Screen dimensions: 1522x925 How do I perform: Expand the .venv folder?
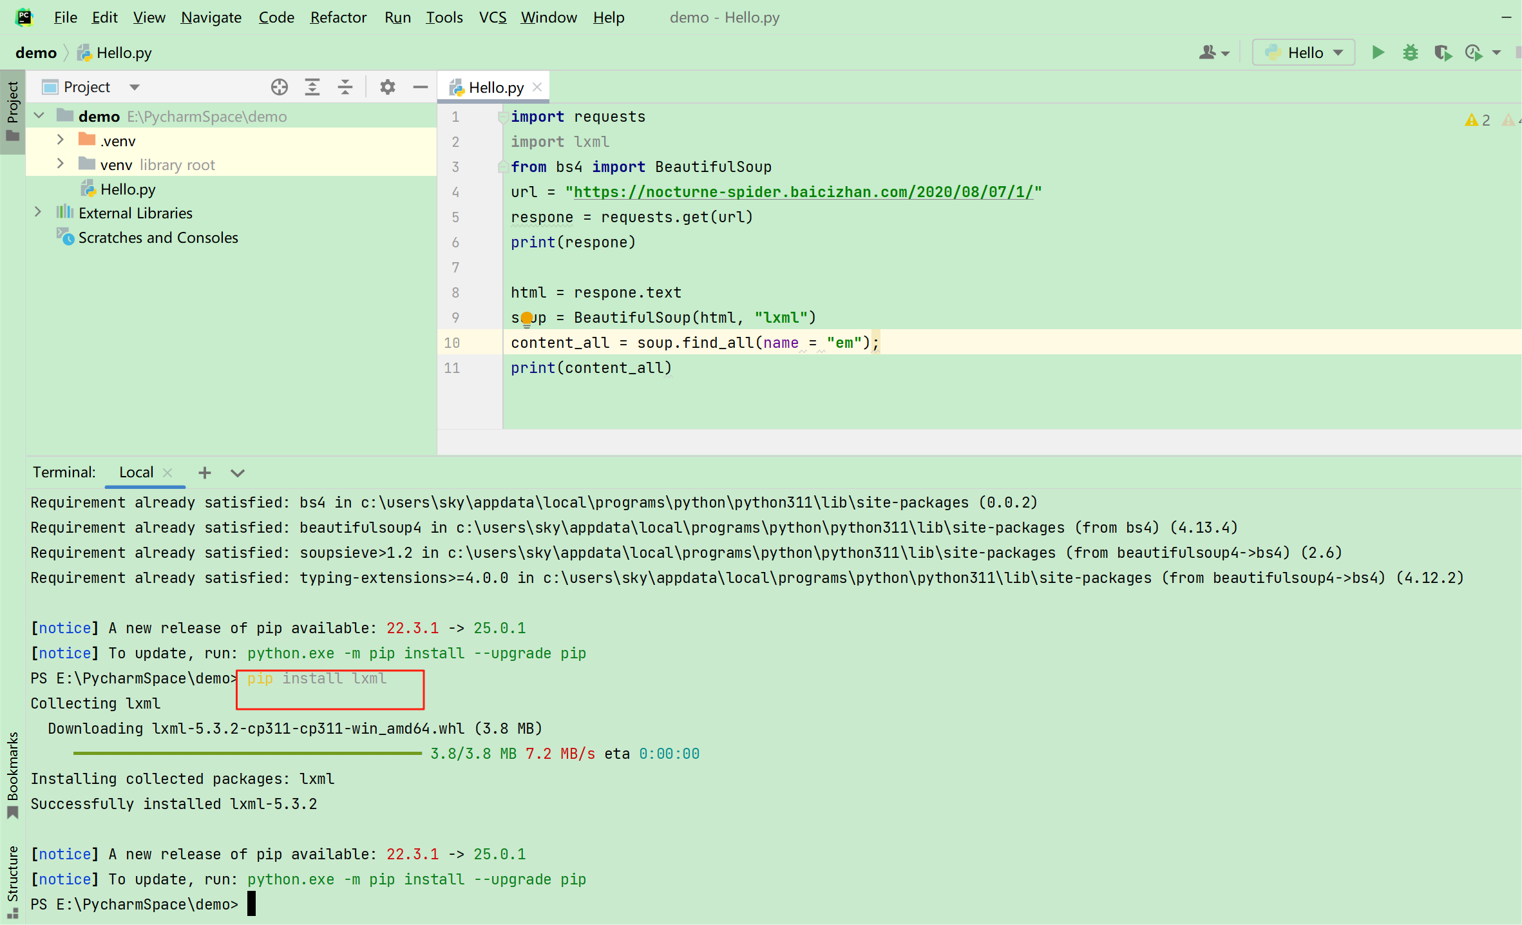[61, 140]
